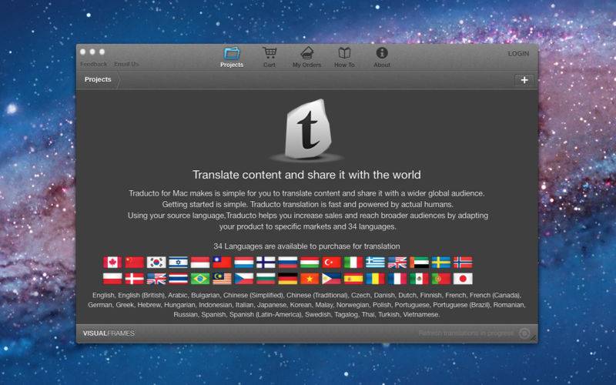Click the France flag
The height and width of the screenshot is (385, 616).
tap(397, 279)
